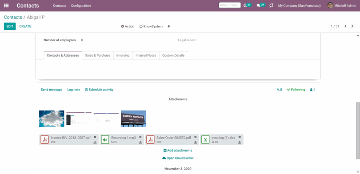Screen dimensions: 360x174
Task: Delete Invoice-INV_2018_0007.pdf attachment
Action: click(x=95, y=137)
